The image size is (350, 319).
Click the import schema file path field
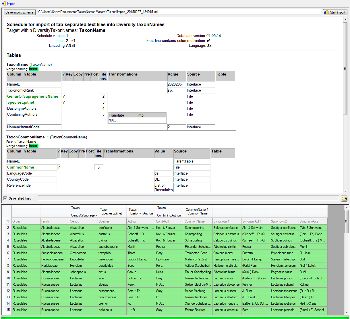pyautogui.click(x=179, y=12)
